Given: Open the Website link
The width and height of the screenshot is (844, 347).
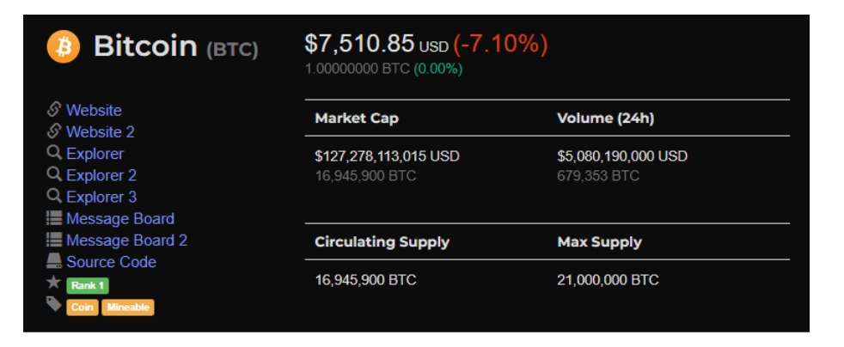Looking at the screenshot, I should 94,110.
